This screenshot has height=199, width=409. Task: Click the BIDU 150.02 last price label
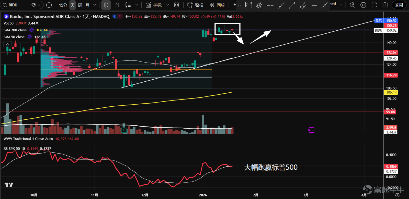(x=386, y=30)
